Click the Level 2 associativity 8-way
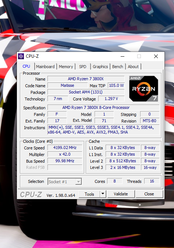This screenshot has width=174, height=248. 150,161
